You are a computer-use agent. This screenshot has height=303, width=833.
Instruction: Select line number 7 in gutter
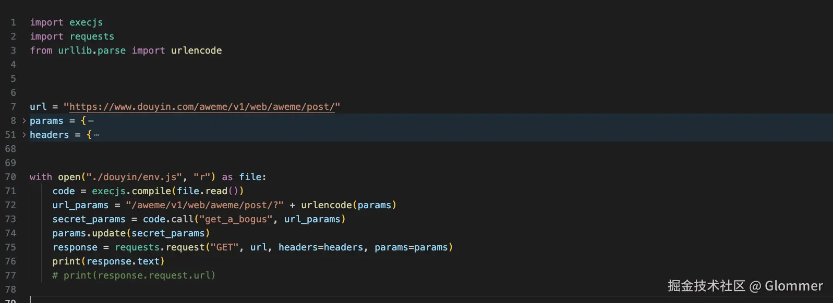coord(14,107)
